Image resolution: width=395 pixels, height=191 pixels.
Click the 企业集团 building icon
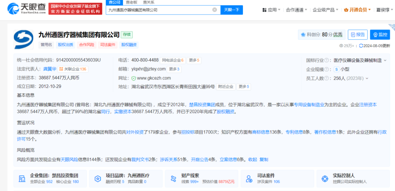click(x=22, y=179)
